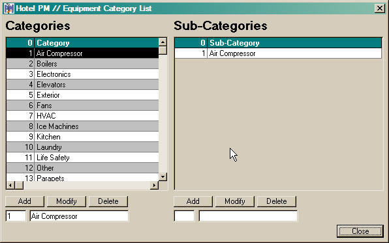The image size is (389, 243).
Task: Click row number 0 header cell in Sub-Categories
Action: [191, 43]
